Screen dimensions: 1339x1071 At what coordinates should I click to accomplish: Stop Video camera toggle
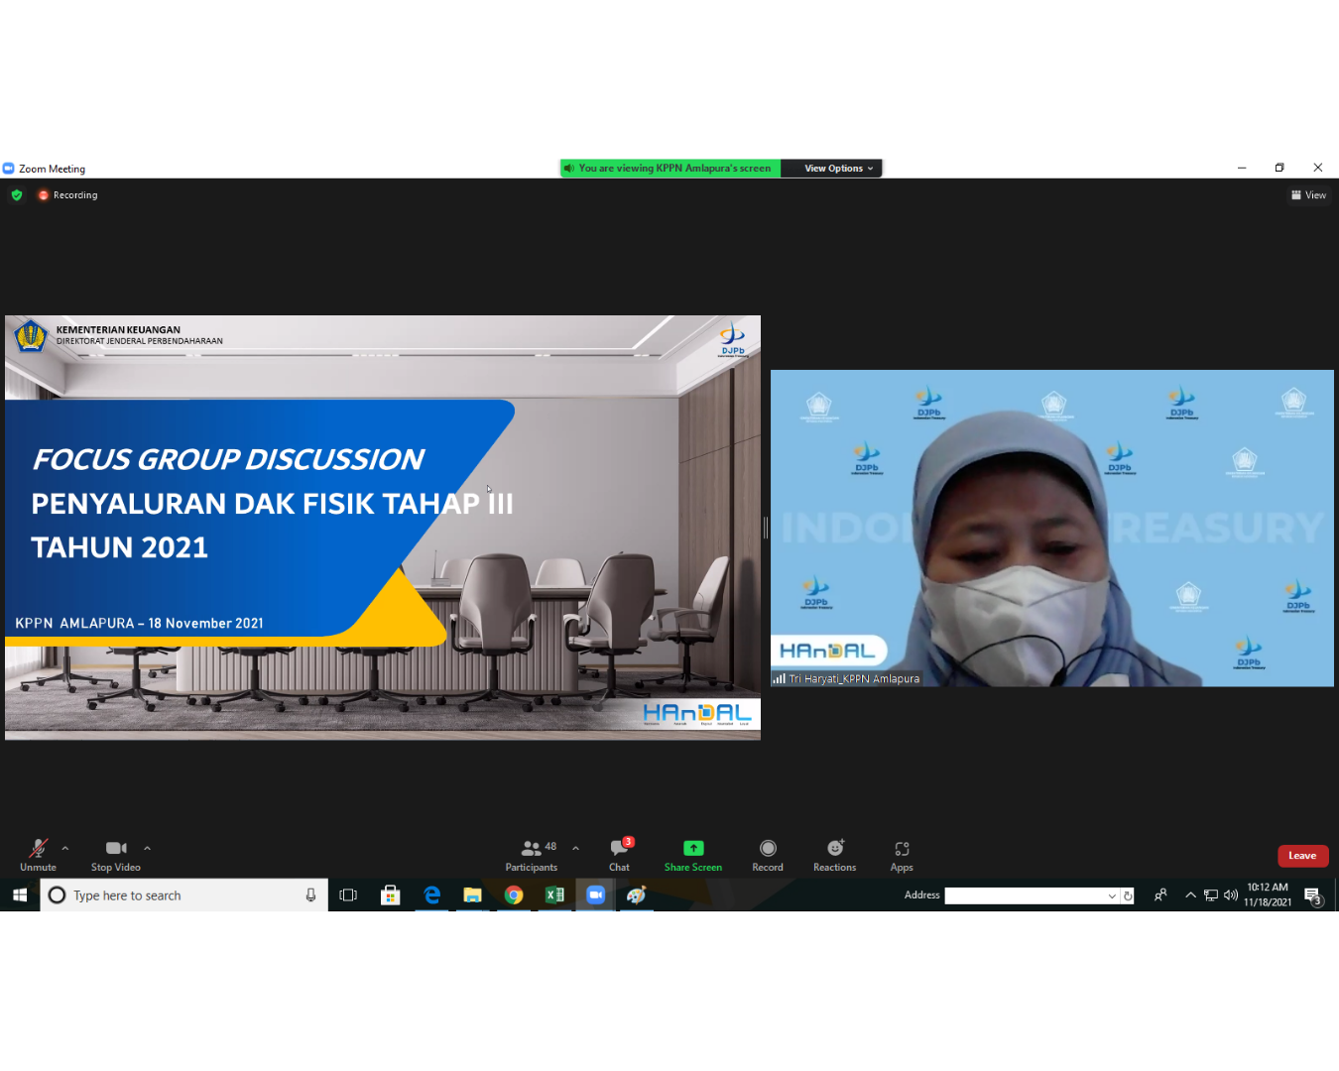tap(116, 854)
